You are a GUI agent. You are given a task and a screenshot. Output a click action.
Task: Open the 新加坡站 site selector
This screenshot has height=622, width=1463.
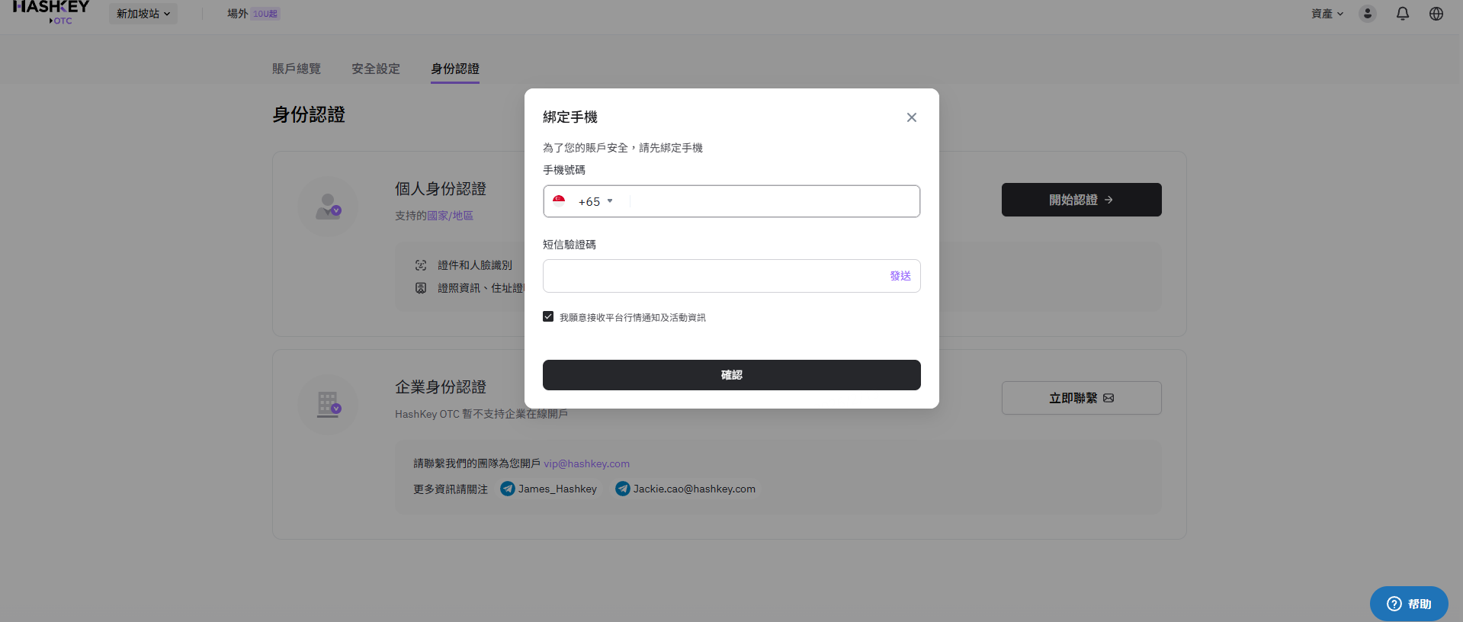[143, 14]
